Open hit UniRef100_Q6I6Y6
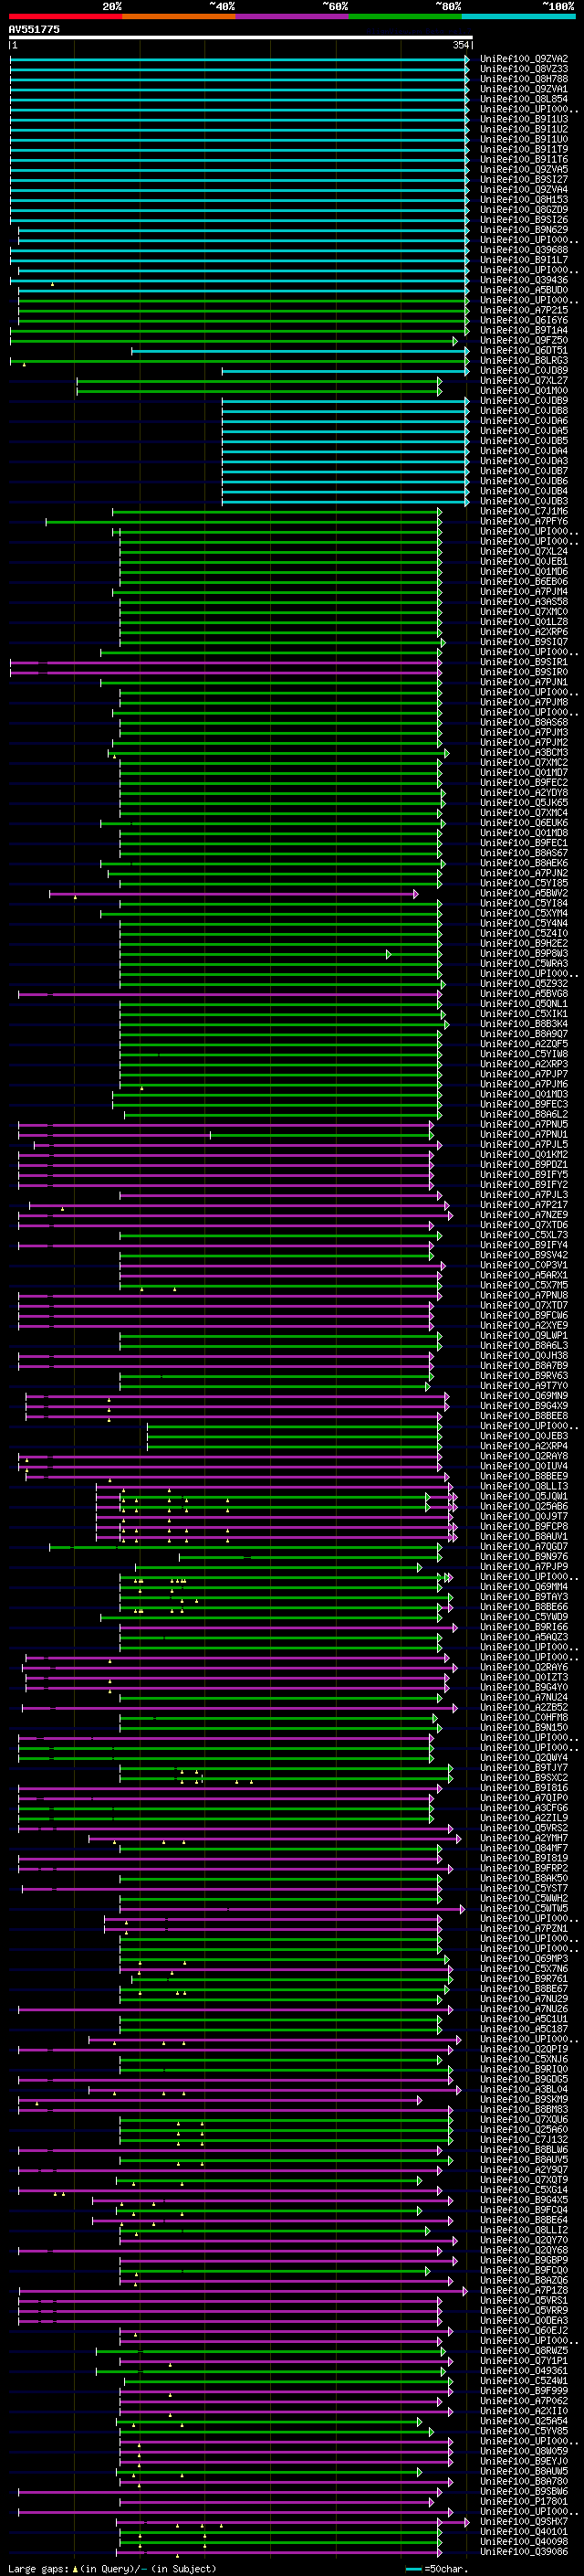Screen dimensions: 584x2576 pyautogui.click(x=524, y=320)
